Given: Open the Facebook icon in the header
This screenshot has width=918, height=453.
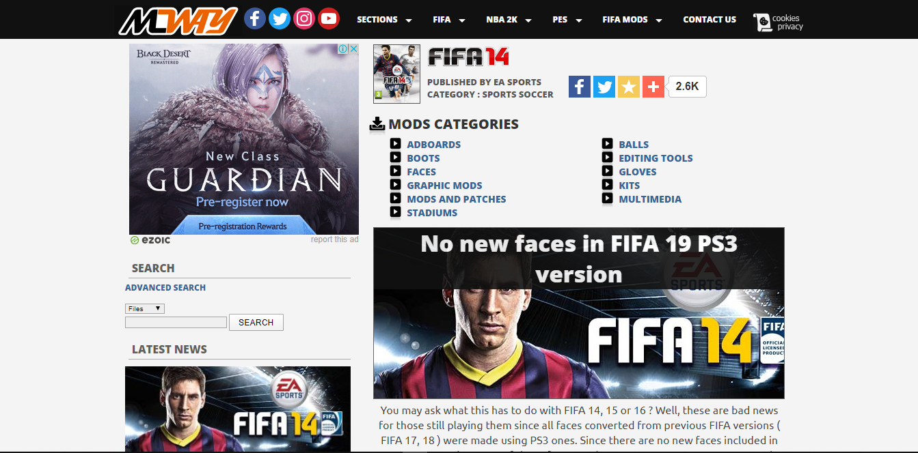Looking at the screenshot, I should click(255, 18).
